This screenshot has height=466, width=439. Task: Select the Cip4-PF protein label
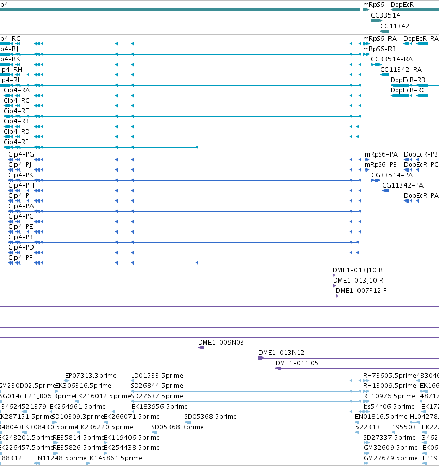20,258
